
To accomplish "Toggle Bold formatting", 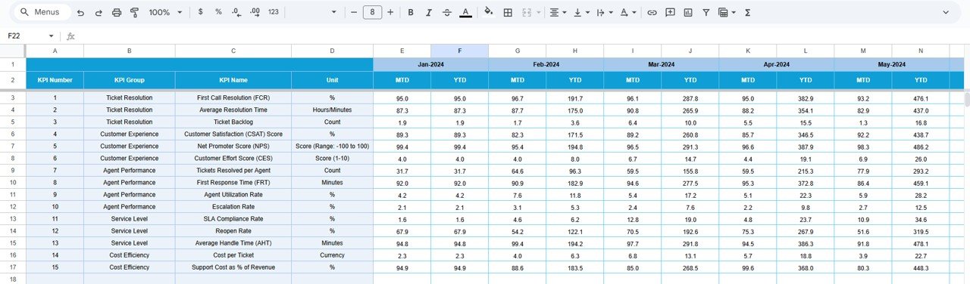I will [411, 12].
